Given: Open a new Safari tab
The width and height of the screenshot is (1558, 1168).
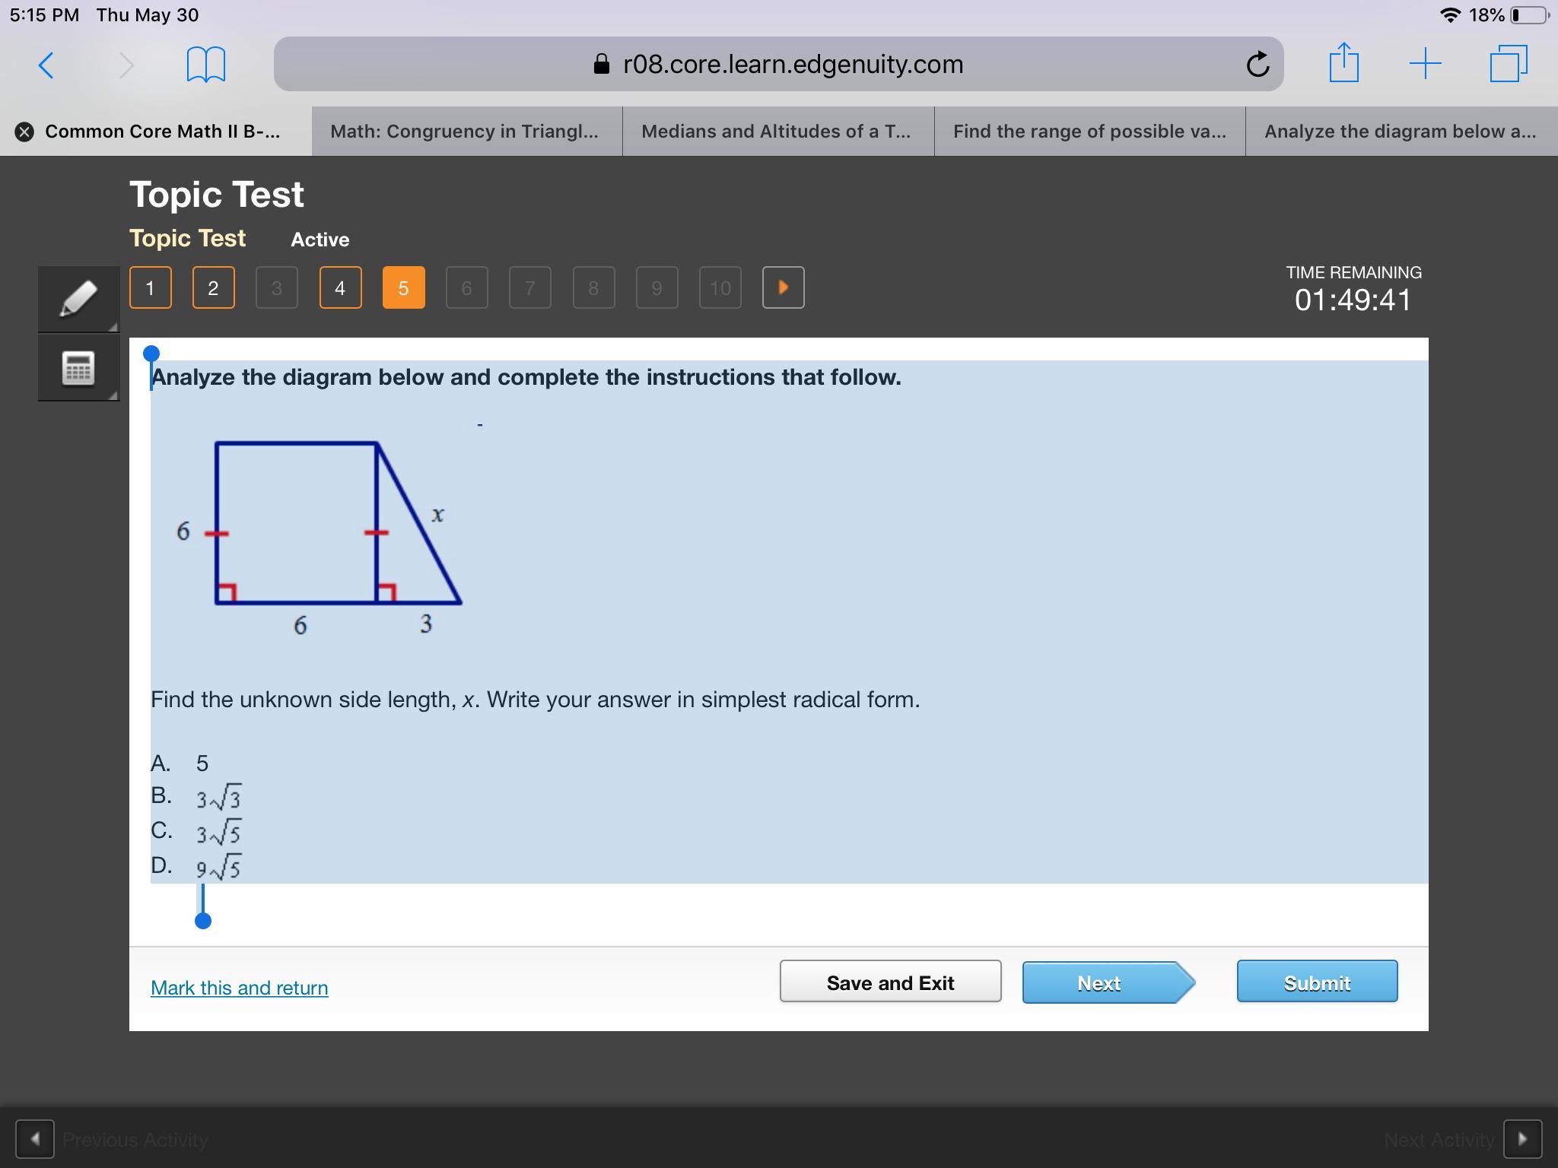Looking at the screenshot, I should coord(1425,64).
